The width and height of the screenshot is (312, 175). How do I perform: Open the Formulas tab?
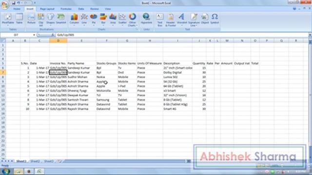[66, 9]
